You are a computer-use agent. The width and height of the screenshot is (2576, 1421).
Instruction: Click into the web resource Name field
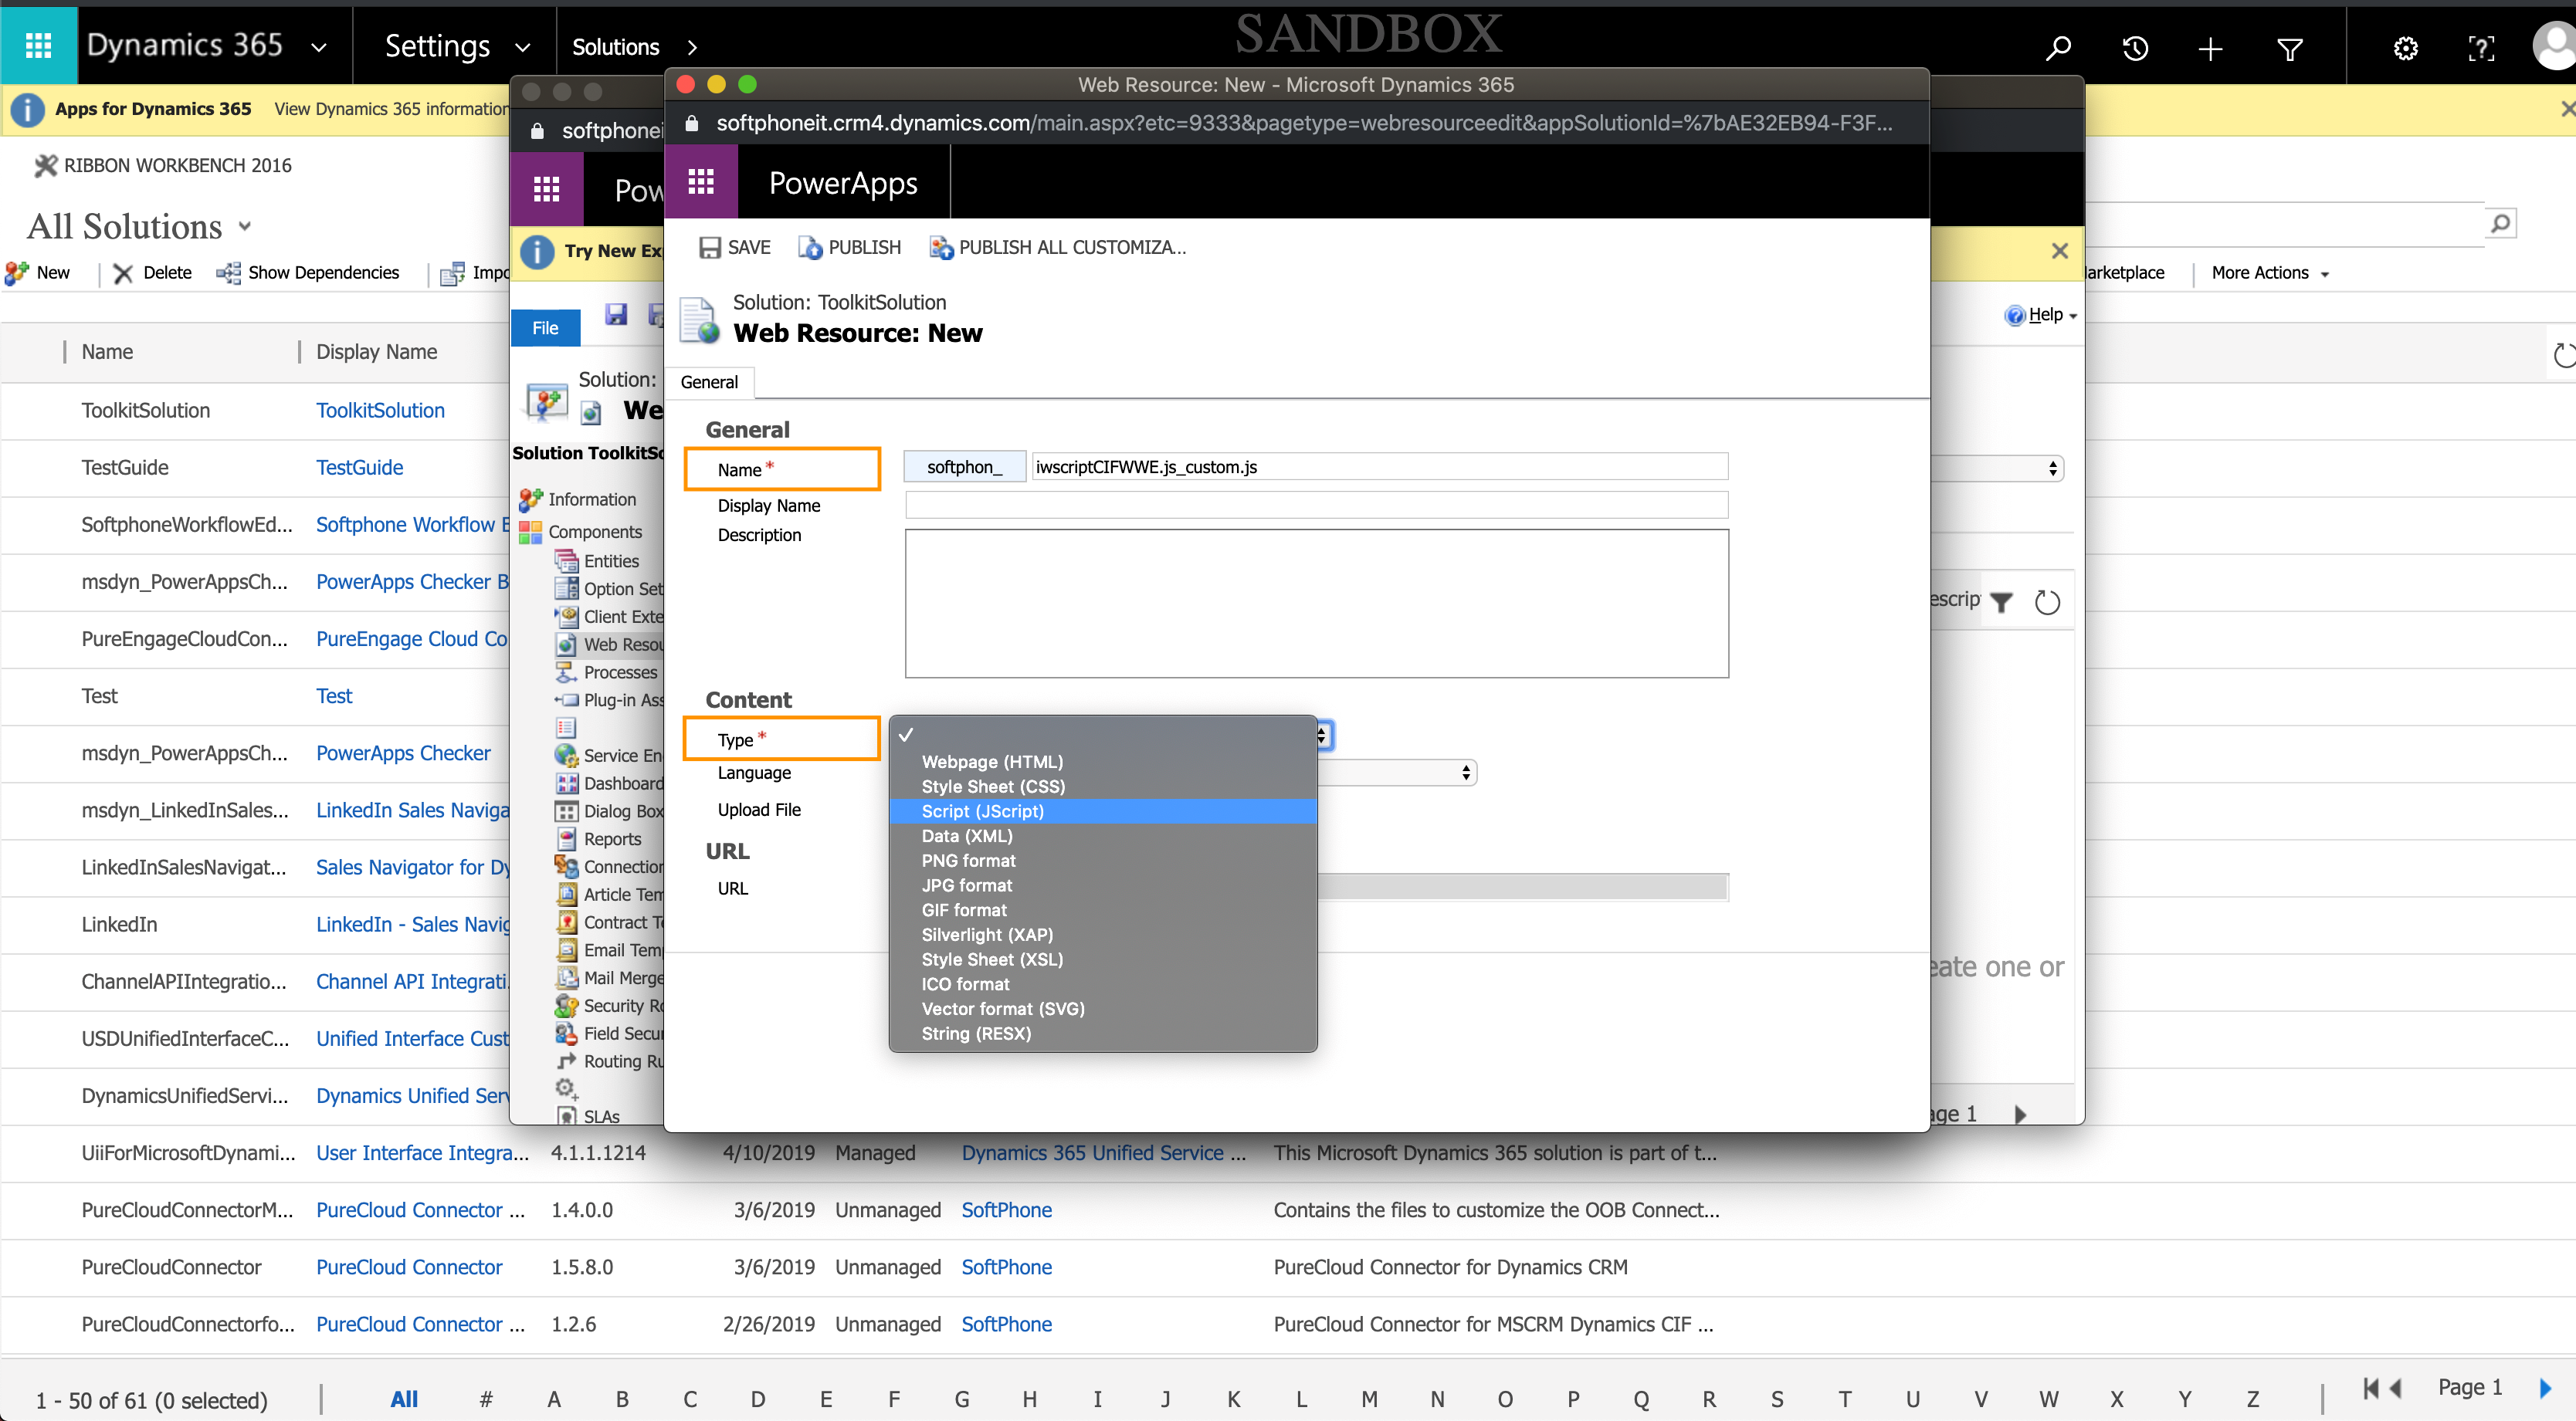point(1380,467)
